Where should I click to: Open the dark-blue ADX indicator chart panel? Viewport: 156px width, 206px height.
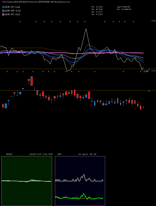point(80,181)
